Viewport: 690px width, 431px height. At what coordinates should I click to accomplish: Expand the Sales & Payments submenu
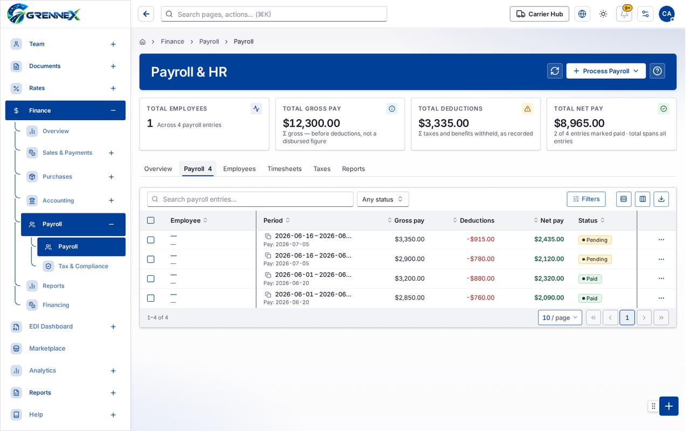[x=111, y=153]
